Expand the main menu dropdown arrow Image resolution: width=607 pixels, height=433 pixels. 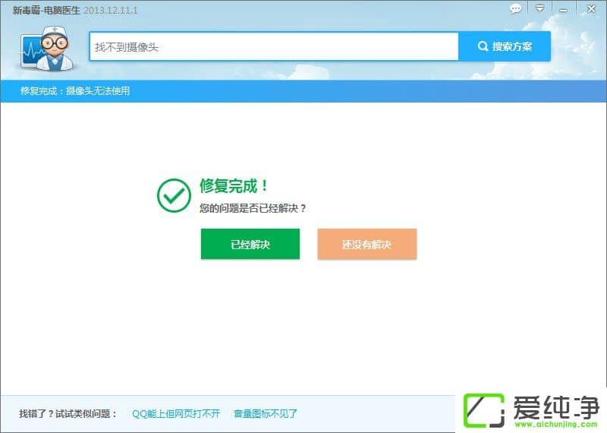539,9
